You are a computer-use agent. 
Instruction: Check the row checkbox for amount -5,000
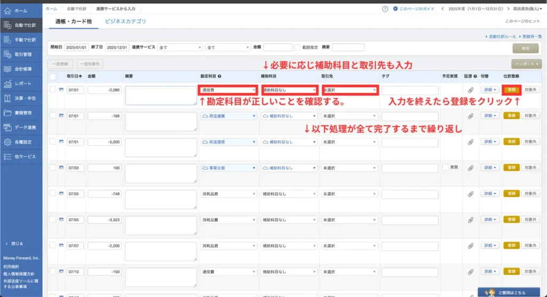52,141
